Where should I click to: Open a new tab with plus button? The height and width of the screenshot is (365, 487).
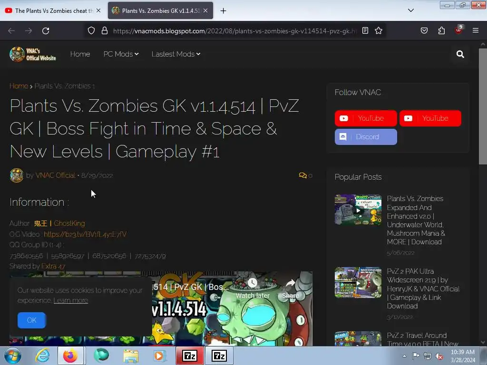pos(223,11)
